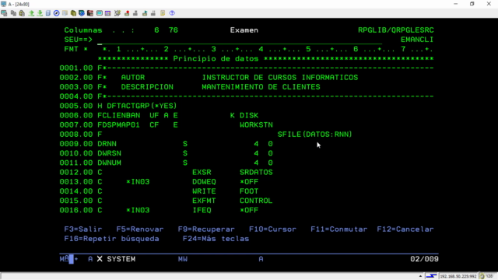Click the EXFMT operation code
Image resolution: width=498 pixels, height=280 pixels.
[204, 201]
